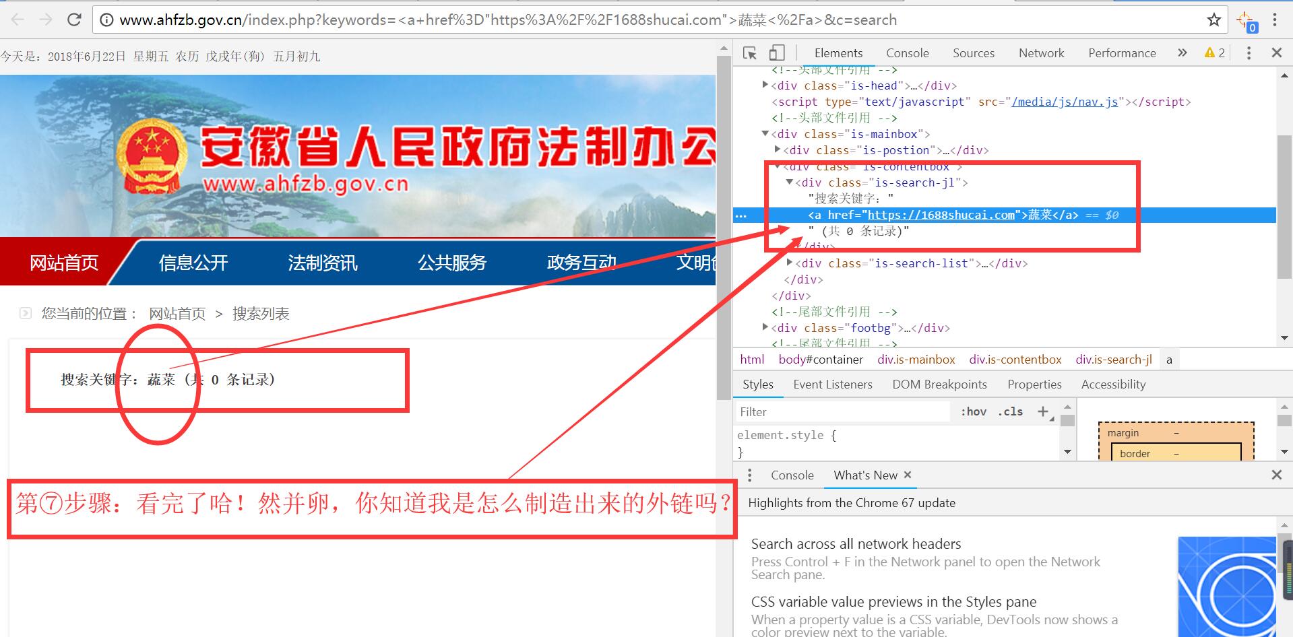Viewport: 1293px width, 637px height.
Task: Open the 法制资讯 navigation item
Action: point(323,263)
